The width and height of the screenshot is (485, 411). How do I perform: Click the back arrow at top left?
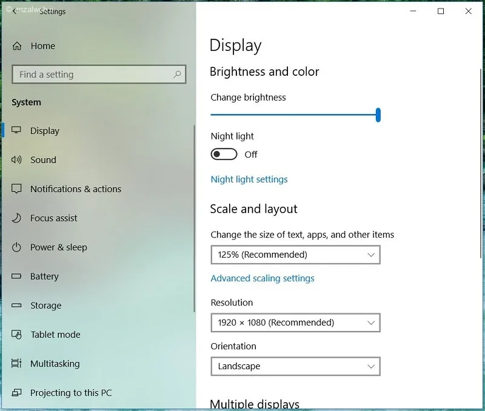(13, 10)
